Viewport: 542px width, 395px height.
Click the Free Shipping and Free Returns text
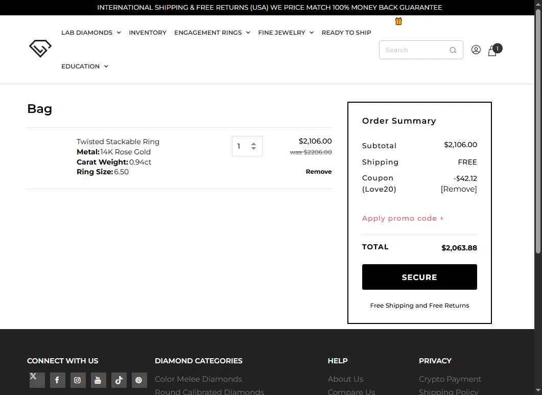(x=419, y=306)
